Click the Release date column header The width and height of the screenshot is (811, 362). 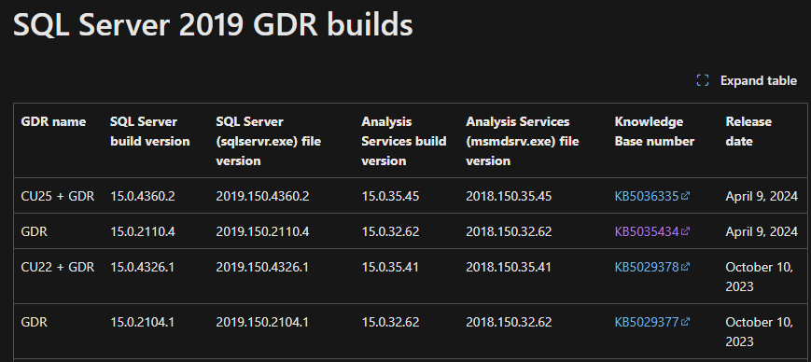[x=748, y=132]
